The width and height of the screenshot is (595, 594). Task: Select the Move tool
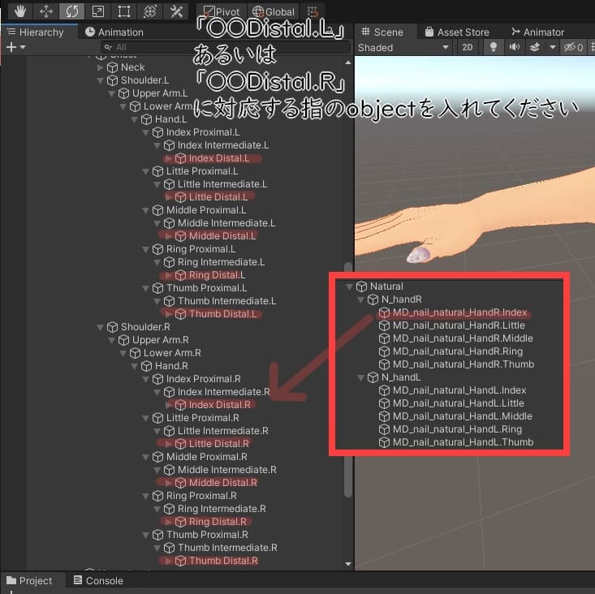coord(45,11)
